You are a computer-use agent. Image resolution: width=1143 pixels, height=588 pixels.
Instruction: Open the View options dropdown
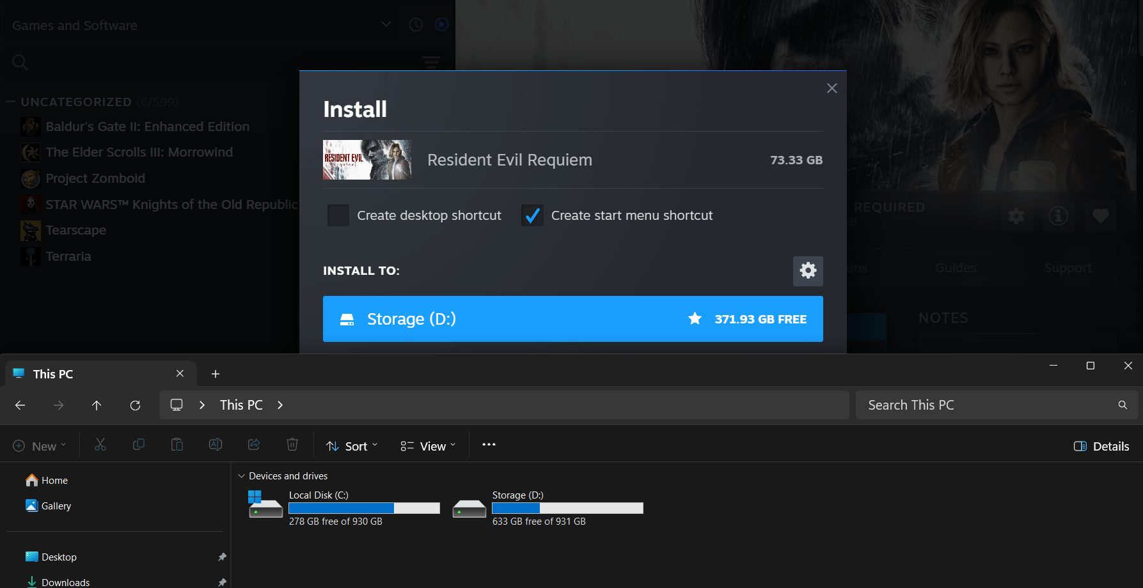click(428, 446)
